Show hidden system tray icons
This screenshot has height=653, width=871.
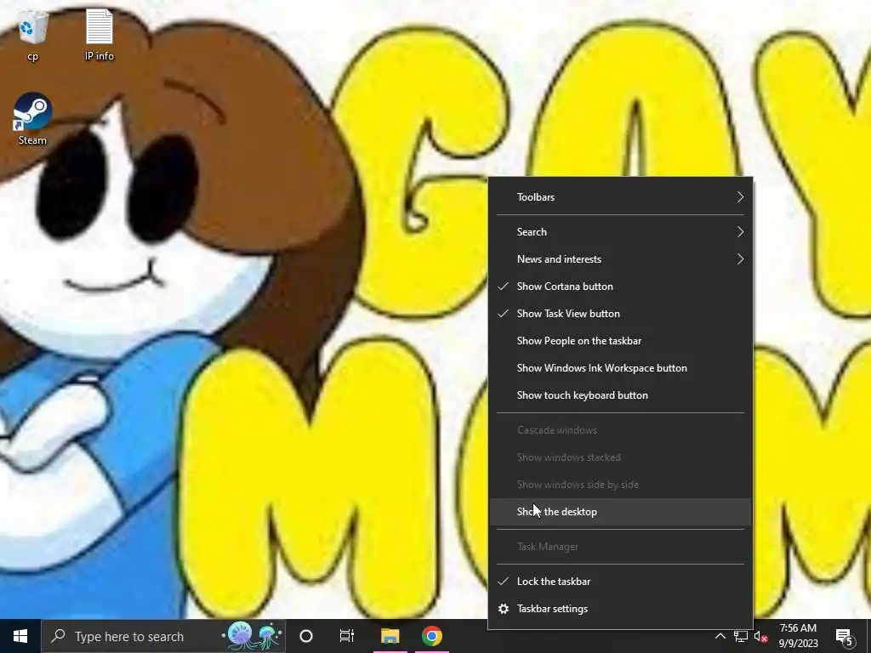click(x=720, y=636)
